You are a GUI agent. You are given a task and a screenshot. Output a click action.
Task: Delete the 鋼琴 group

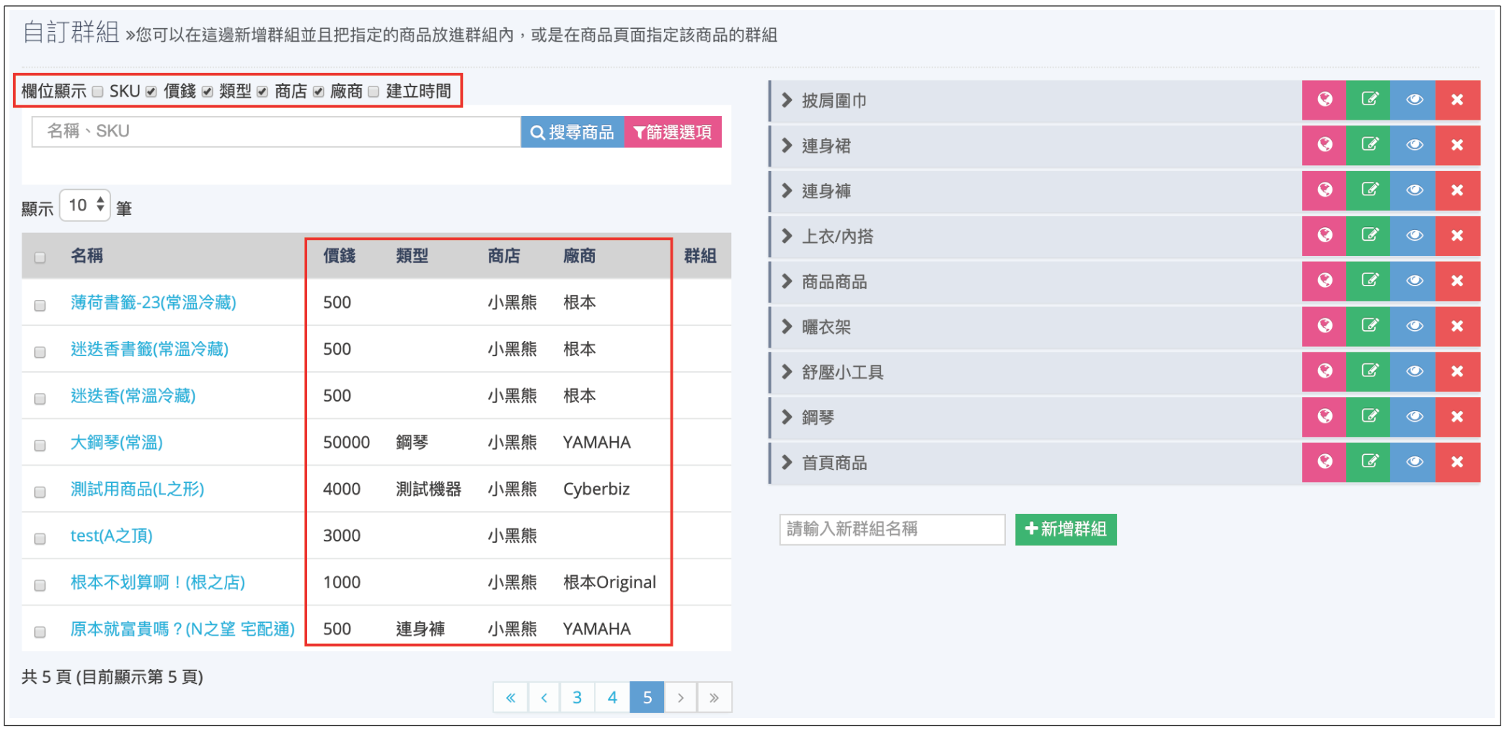[x=1457, y=417]
